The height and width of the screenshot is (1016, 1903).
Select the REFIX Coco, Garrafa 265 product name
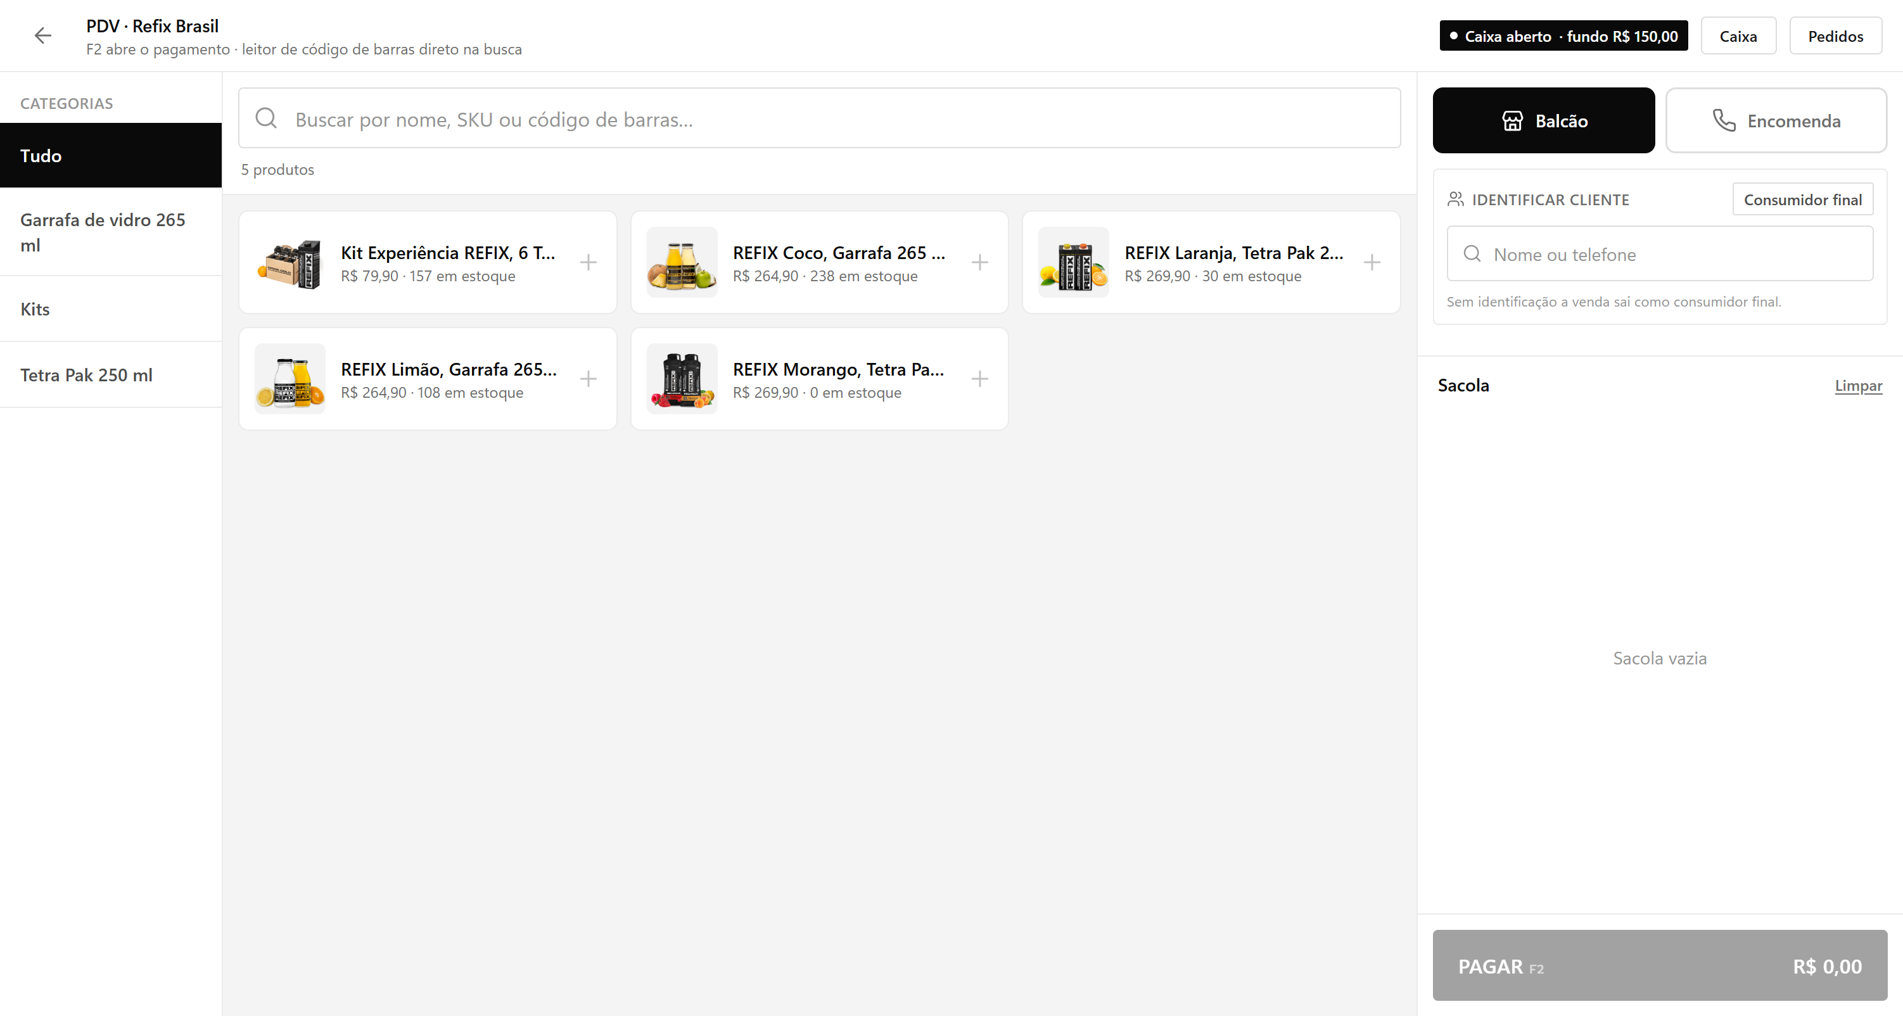pyautogui.click(x=839, y=253)
